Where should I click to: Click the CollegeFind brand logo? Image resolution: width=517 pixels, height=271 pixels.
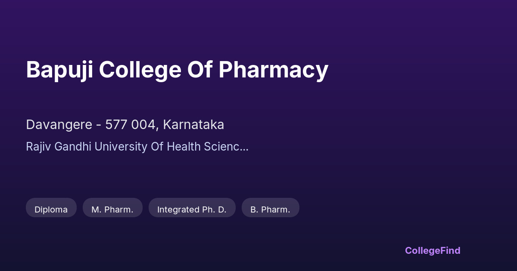pos(433,250)
